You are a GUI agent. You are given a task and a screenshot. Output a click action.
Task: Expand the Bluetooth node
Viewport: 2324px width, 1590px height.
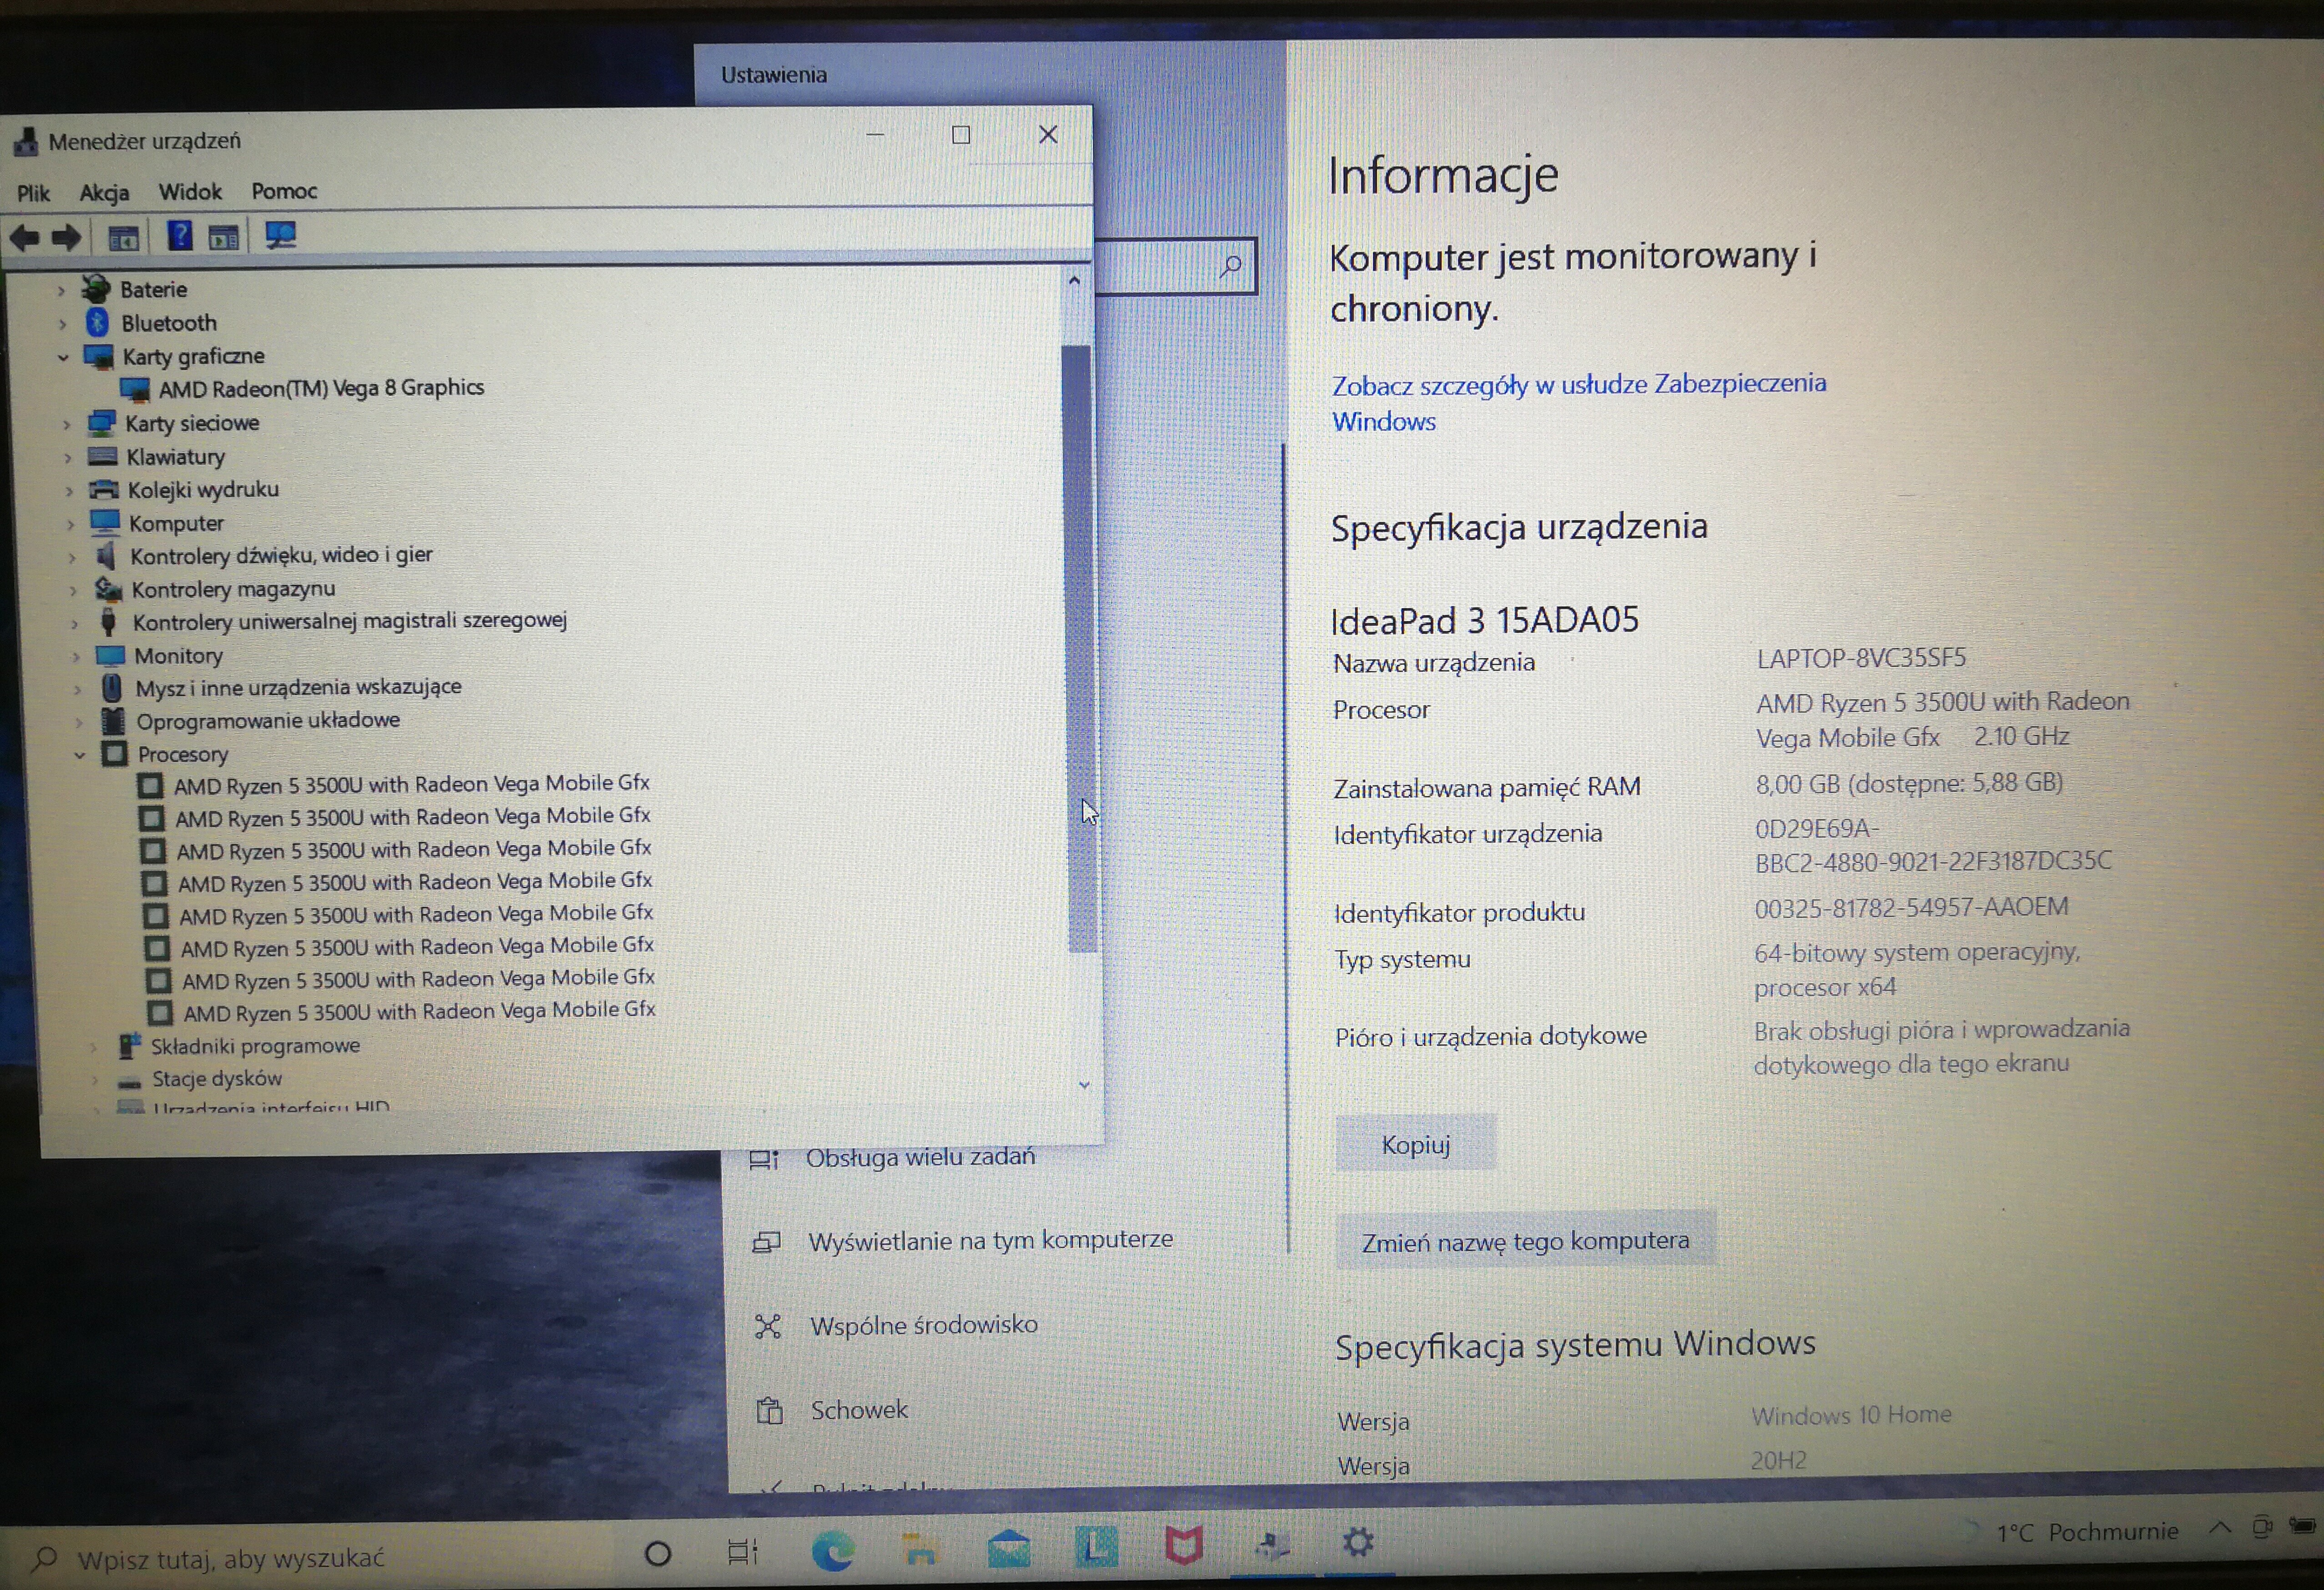tap(62, 324)
